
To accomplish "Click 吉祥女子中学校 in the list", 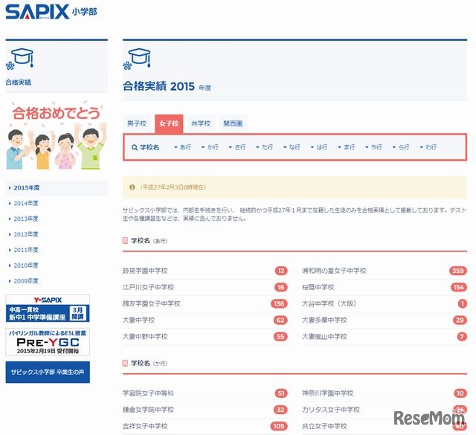I will tap(145, 426).
